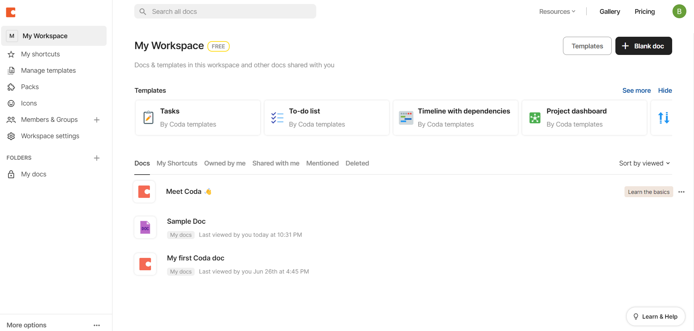This screenshot has width=694, height=331.
Task: Click the Learn the basics tag
Action: click(x=649, y=192)
